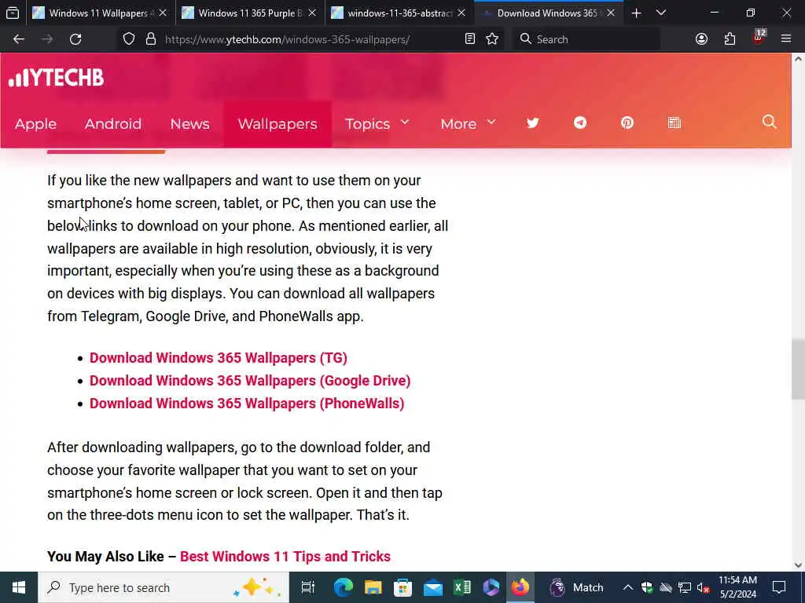Image resolution: width=805 pixels, height=603 pixels.
Task: Click Download Windows 365 Wallpapers (Google Drive)
Action: (x=250, y=381)
